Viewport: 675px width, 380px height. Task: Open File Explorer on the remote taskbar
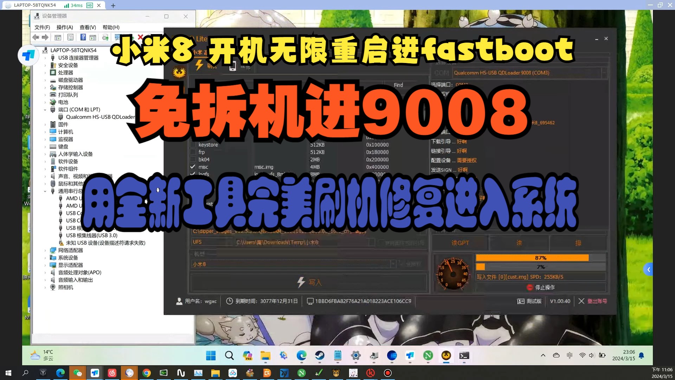pos(265,356)
